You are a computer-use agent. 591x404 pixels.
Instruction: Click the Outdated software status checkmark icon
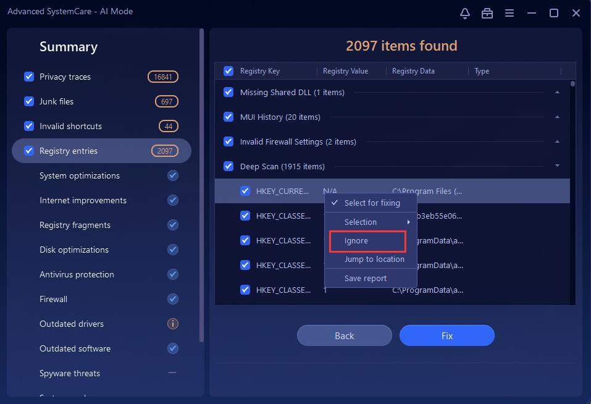[173, 348]
